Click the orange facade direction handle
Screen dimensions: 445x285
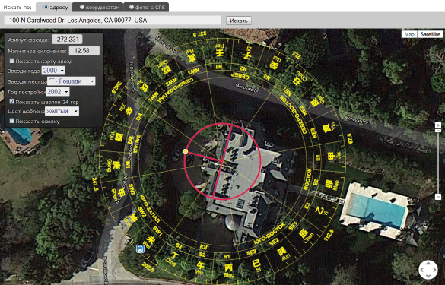pyautogui.click(x=186, y=151)
